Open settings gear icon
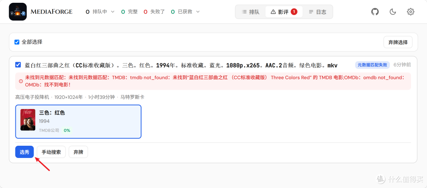This screenshot has width=427, height=188. (x=410, y=12)
